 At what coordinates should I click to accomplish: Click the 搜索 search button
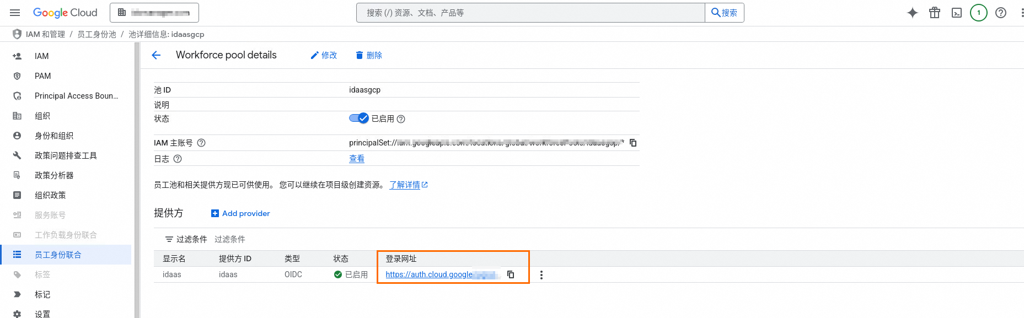(x=725, y=13)
